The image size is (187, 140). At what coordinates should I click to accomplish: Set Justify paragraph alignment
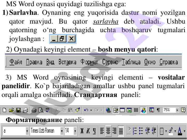click(x=121, y=131)
